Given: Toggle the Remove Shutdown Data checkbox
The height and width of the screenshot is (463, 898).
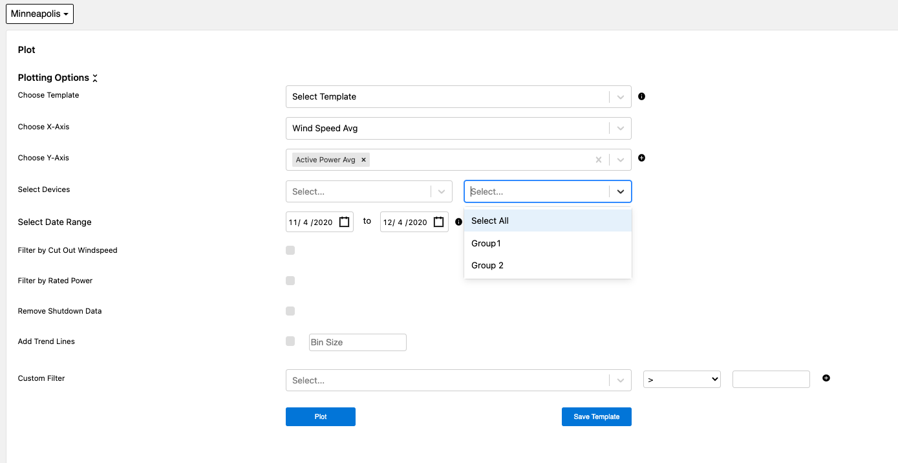Looking at the screenshot, I should coord(290,311).
